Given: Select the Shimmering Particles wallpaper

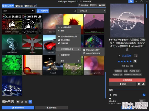Looking at the screenshot, I should click(x=94, y=65).
